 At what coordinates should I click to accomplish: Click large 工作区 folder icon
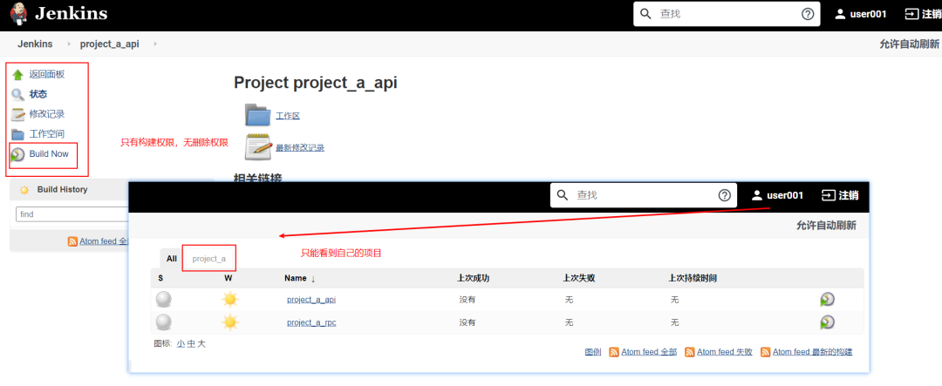[258, 115]
